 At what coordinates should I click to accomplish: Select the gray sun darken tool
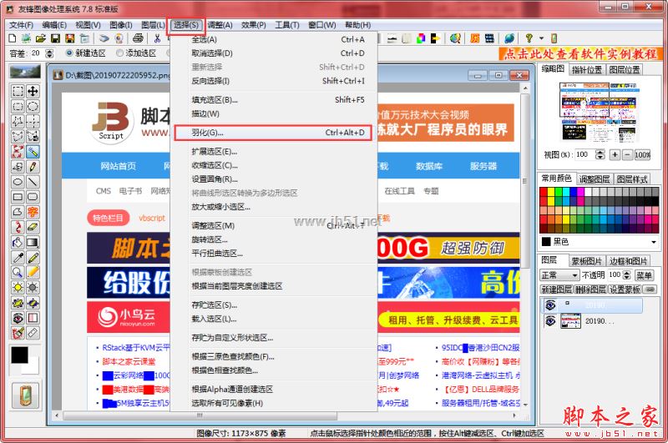[33, 288]
